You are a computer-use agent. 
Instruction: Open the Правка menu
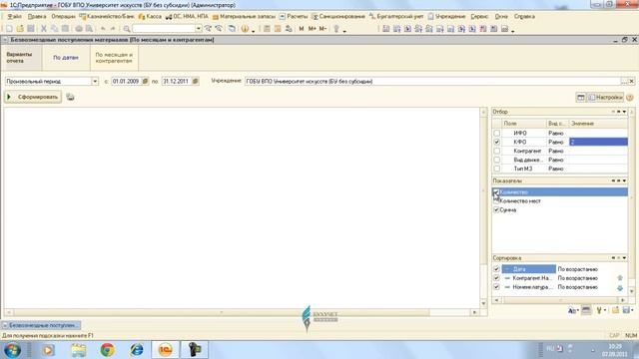click(37, 17)
